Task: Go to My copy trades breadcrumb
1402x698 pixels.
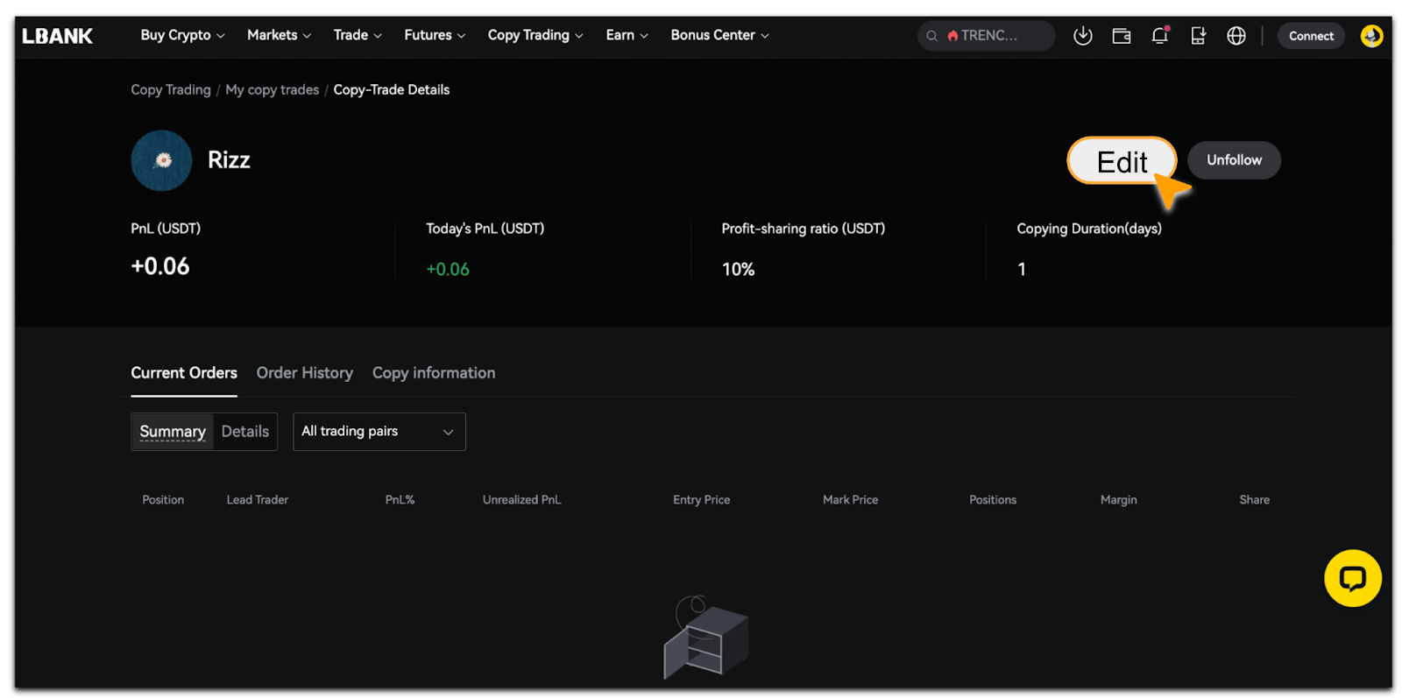Action: click(273, 90)
